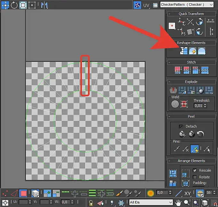Viewport: 218px width, 207px height.
Task: Click Rotate -90 around pivot icon
Action: [199, 32]
